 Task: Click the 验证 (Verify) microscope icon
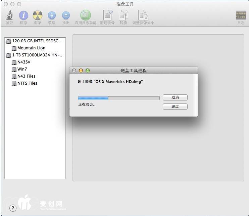tap(9, 15)
